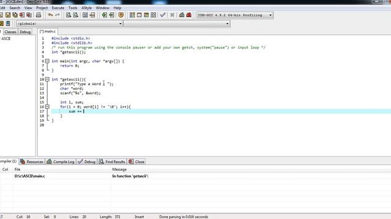The height and width of the screenshot is (219, 391).
Task: Click the Goto Line toolbar icon
Action: pos(92,15)
